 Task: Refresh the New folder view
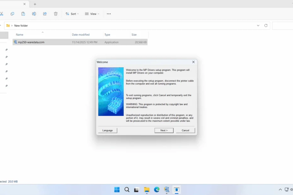(266, 25)
